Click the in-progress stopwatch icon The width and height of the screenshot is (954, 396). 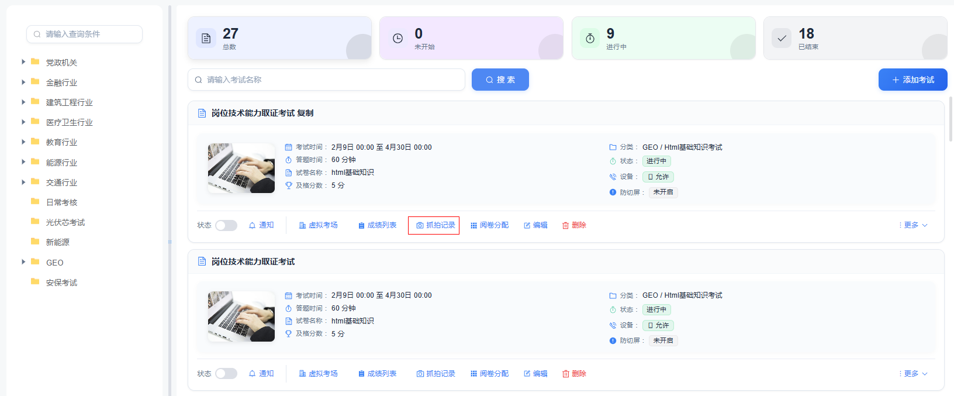point(590,39)
